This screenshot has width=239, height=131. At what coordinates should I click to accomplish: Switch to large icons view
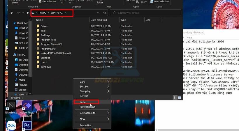(179, 98)
